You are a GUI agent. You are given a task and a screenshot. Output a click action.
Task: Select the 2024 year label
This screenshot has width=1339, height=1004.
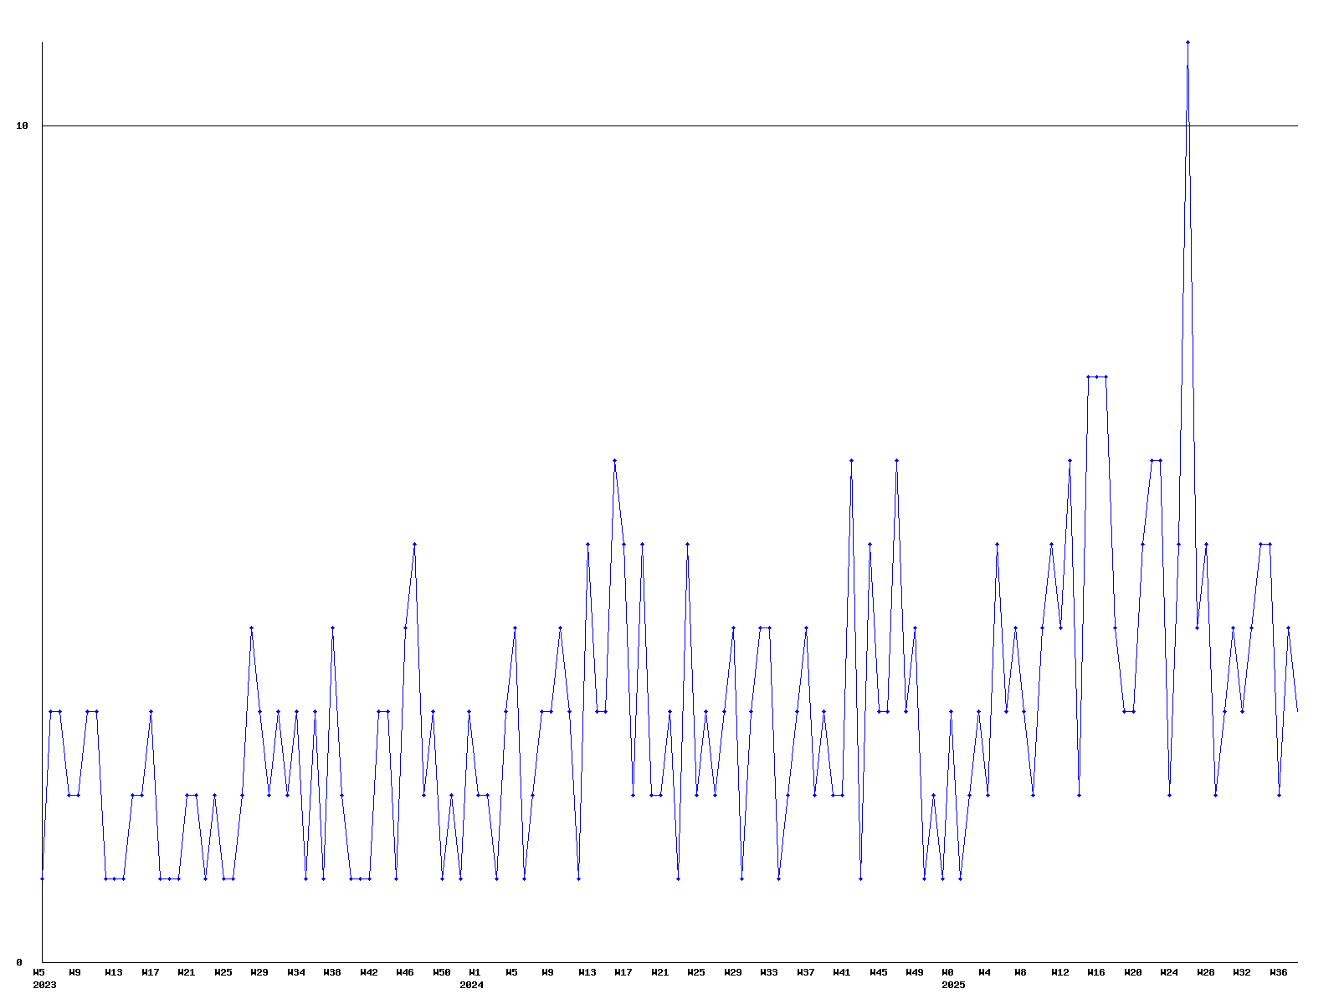tap(471, 986)
